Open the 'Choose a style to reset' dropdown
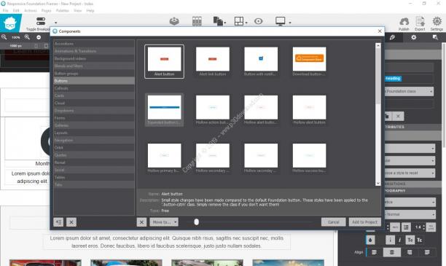446x266 pixels. point(410,173)
